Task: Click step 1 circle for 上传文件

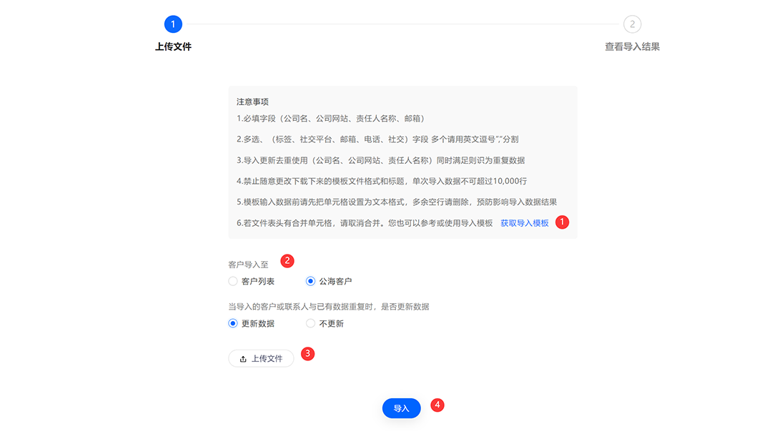Action: 173,24
